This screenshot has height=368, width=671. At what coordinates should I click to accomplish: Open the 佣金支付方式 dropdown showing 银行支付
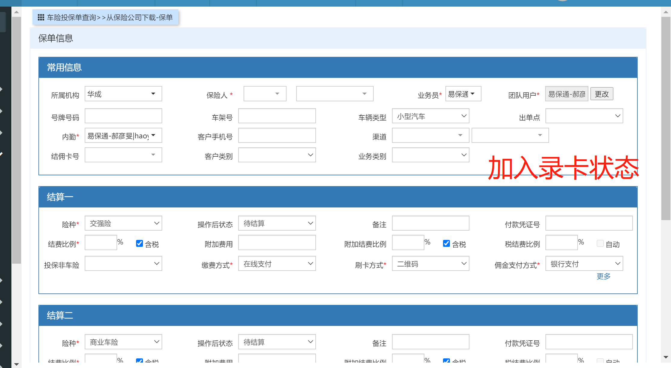pyautogui.click(x=584, y=264)
